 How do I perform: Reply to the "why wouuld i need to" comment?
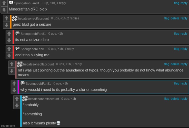pos(184,83)
